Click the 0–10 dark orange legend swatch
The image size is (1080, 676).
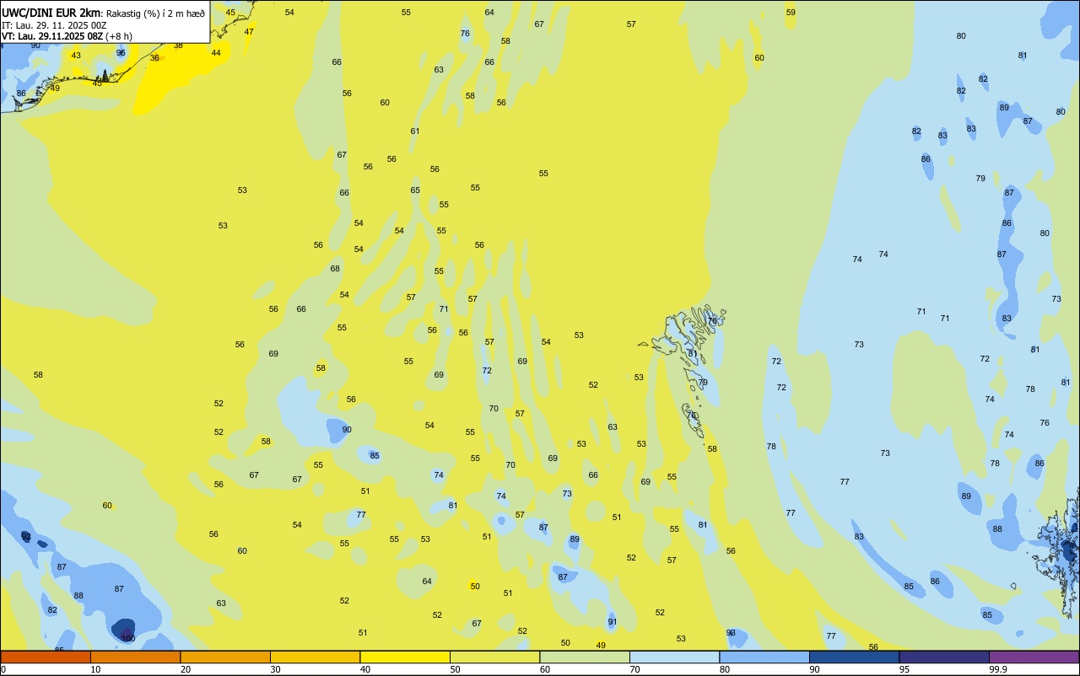pyautogui.click(x=46, y=657)
